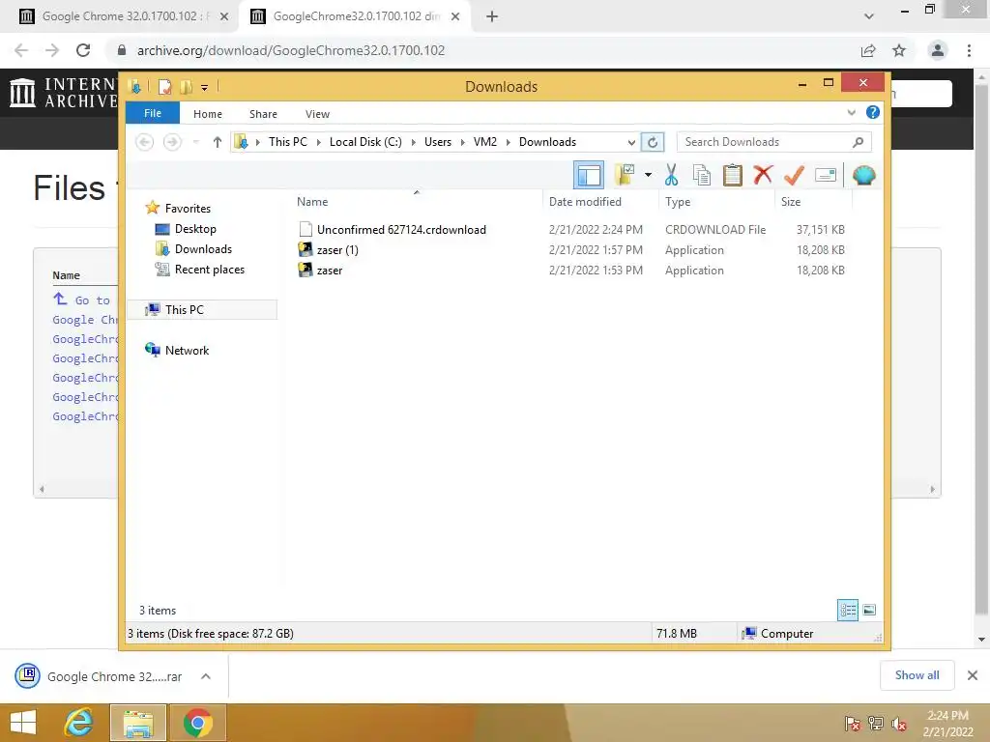
Task: Select the zaser (1) application file
Action: 337,250
